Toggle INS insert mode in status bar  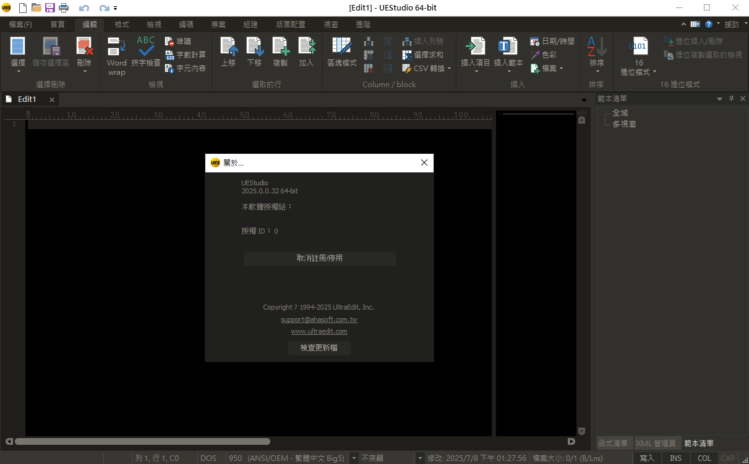pos(676,458)
